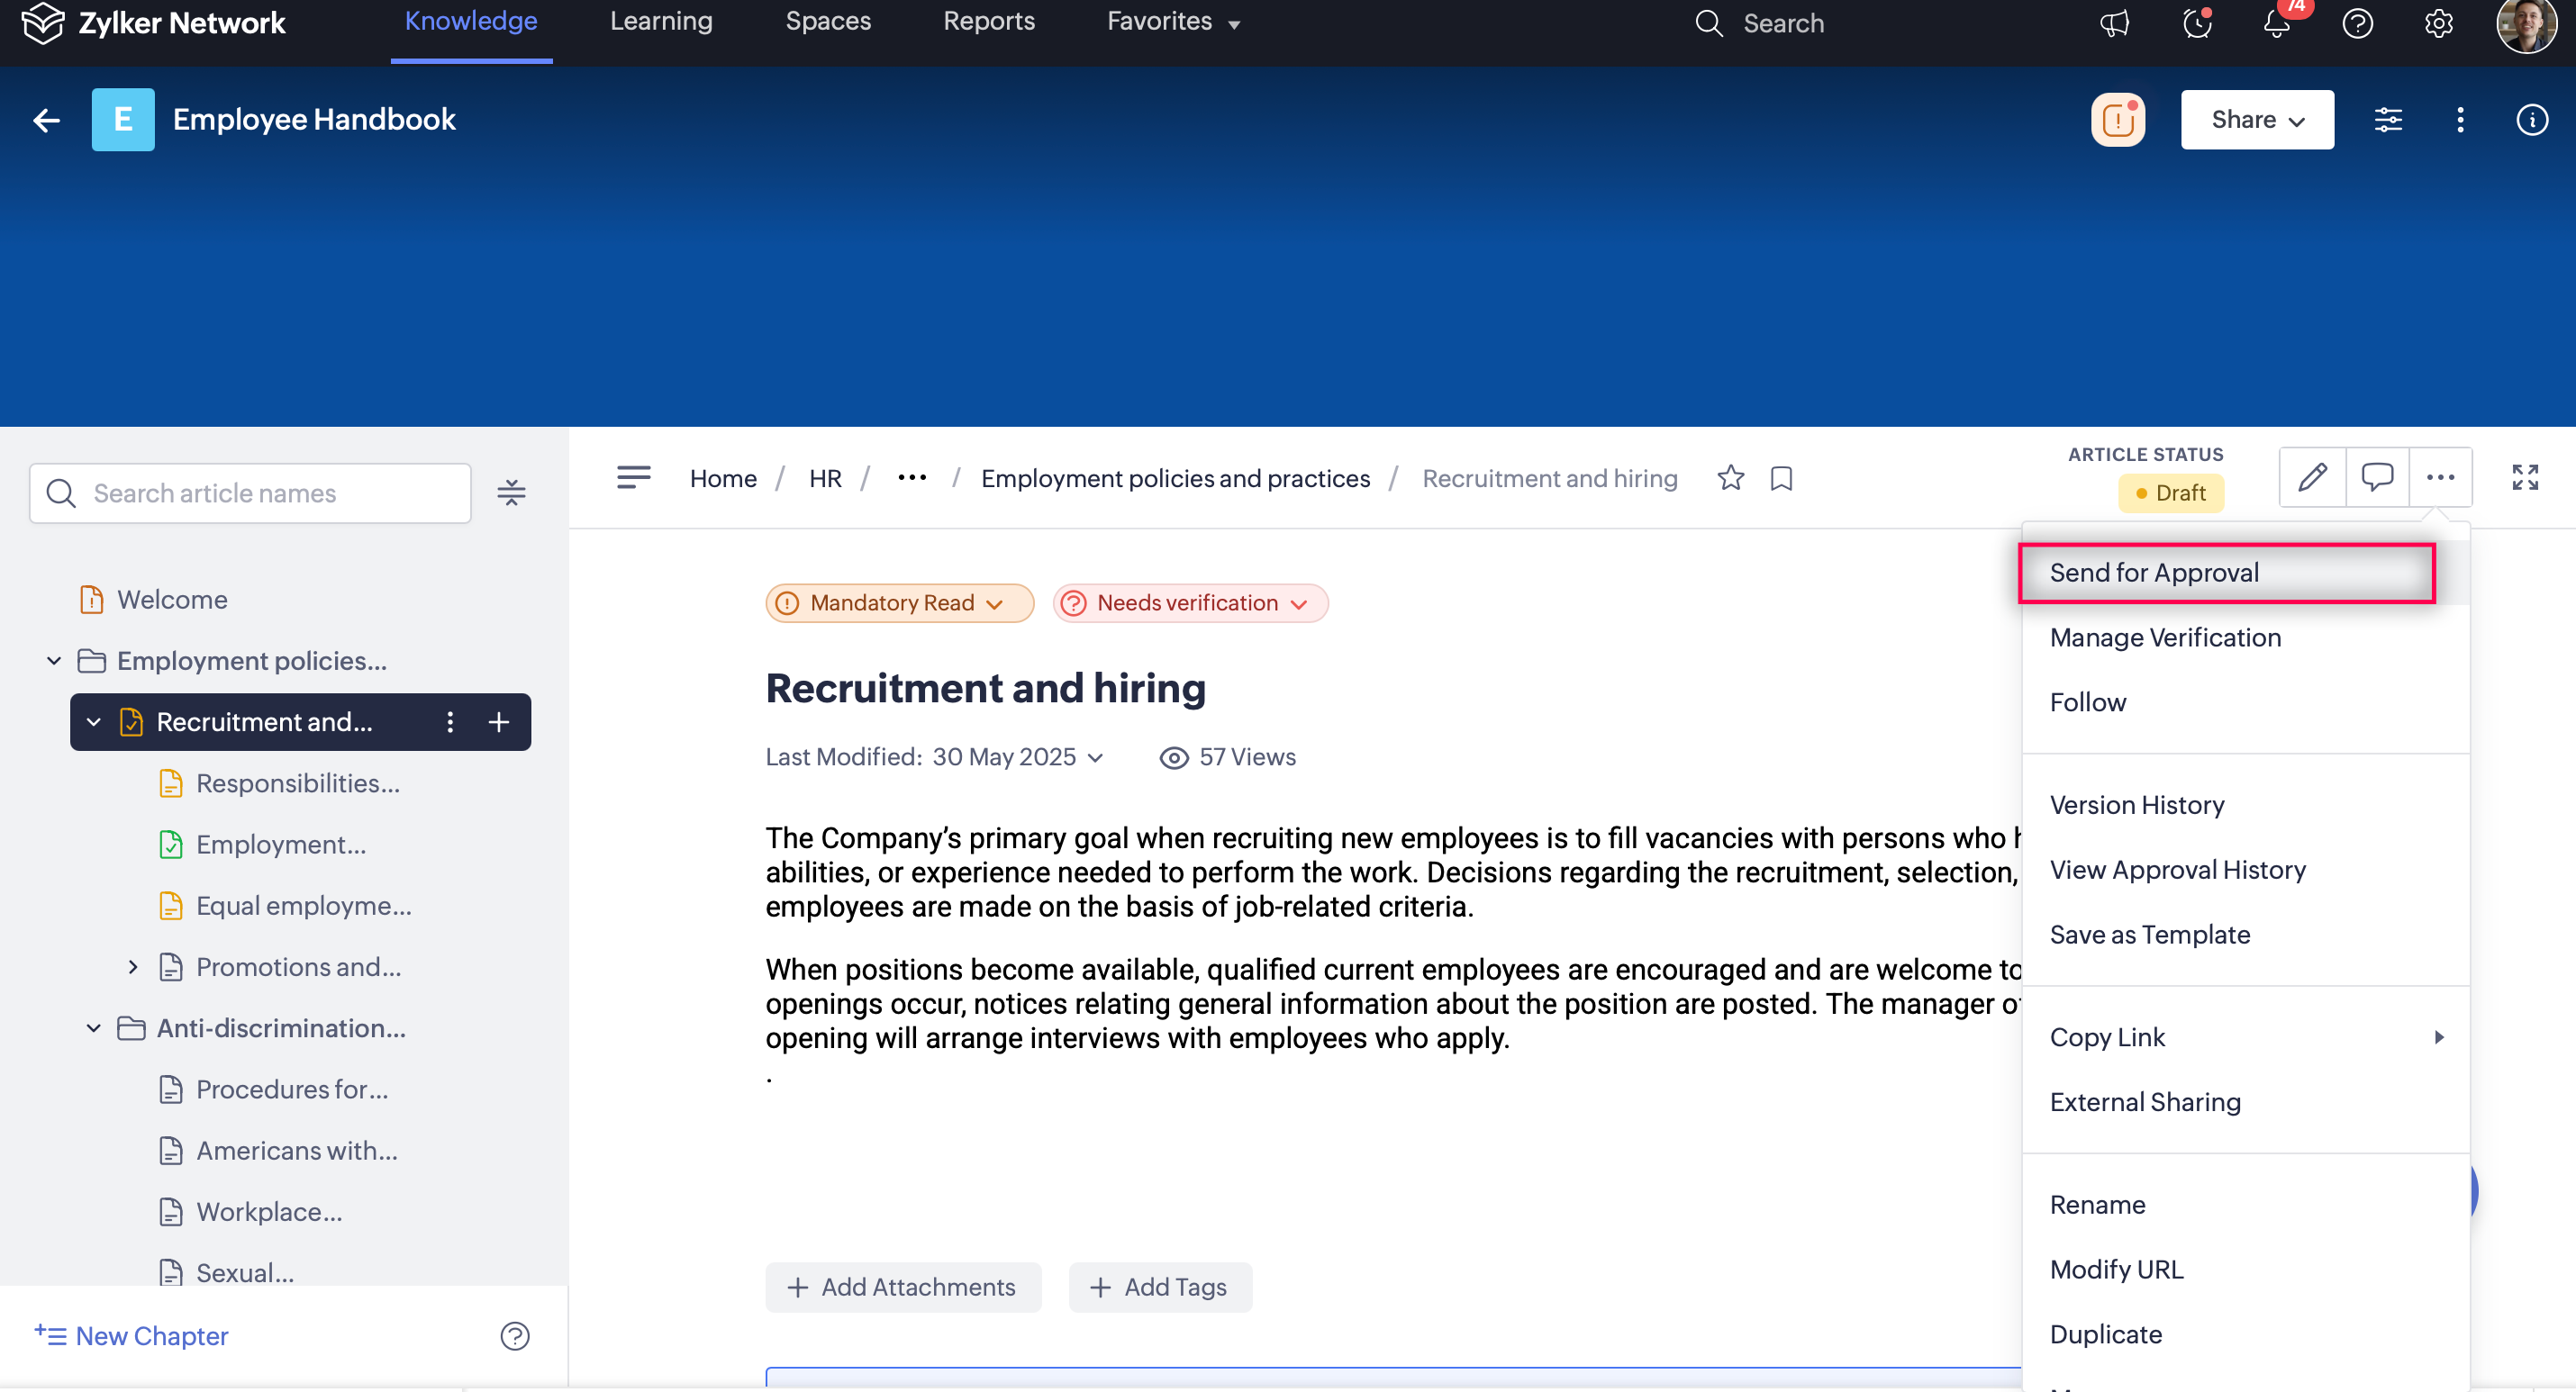
Task: Click the manual info icon
Action: point(2531,120)
